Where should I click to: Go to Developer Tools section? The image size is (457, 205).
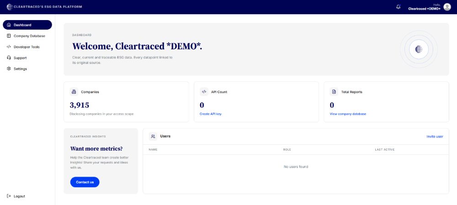[27, 47]
